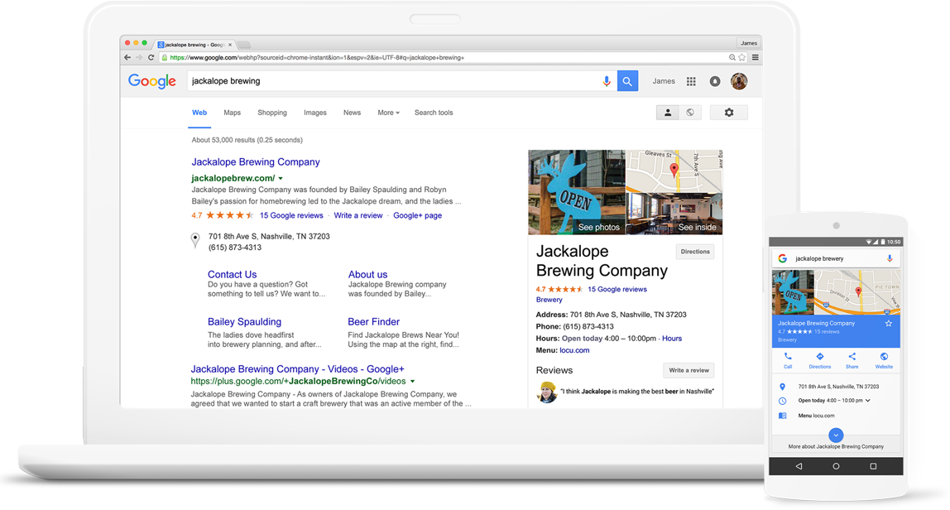The width and height of the screenshot is (950, 510).
Task: Open search settings via the gear icon
Action: 728,112
